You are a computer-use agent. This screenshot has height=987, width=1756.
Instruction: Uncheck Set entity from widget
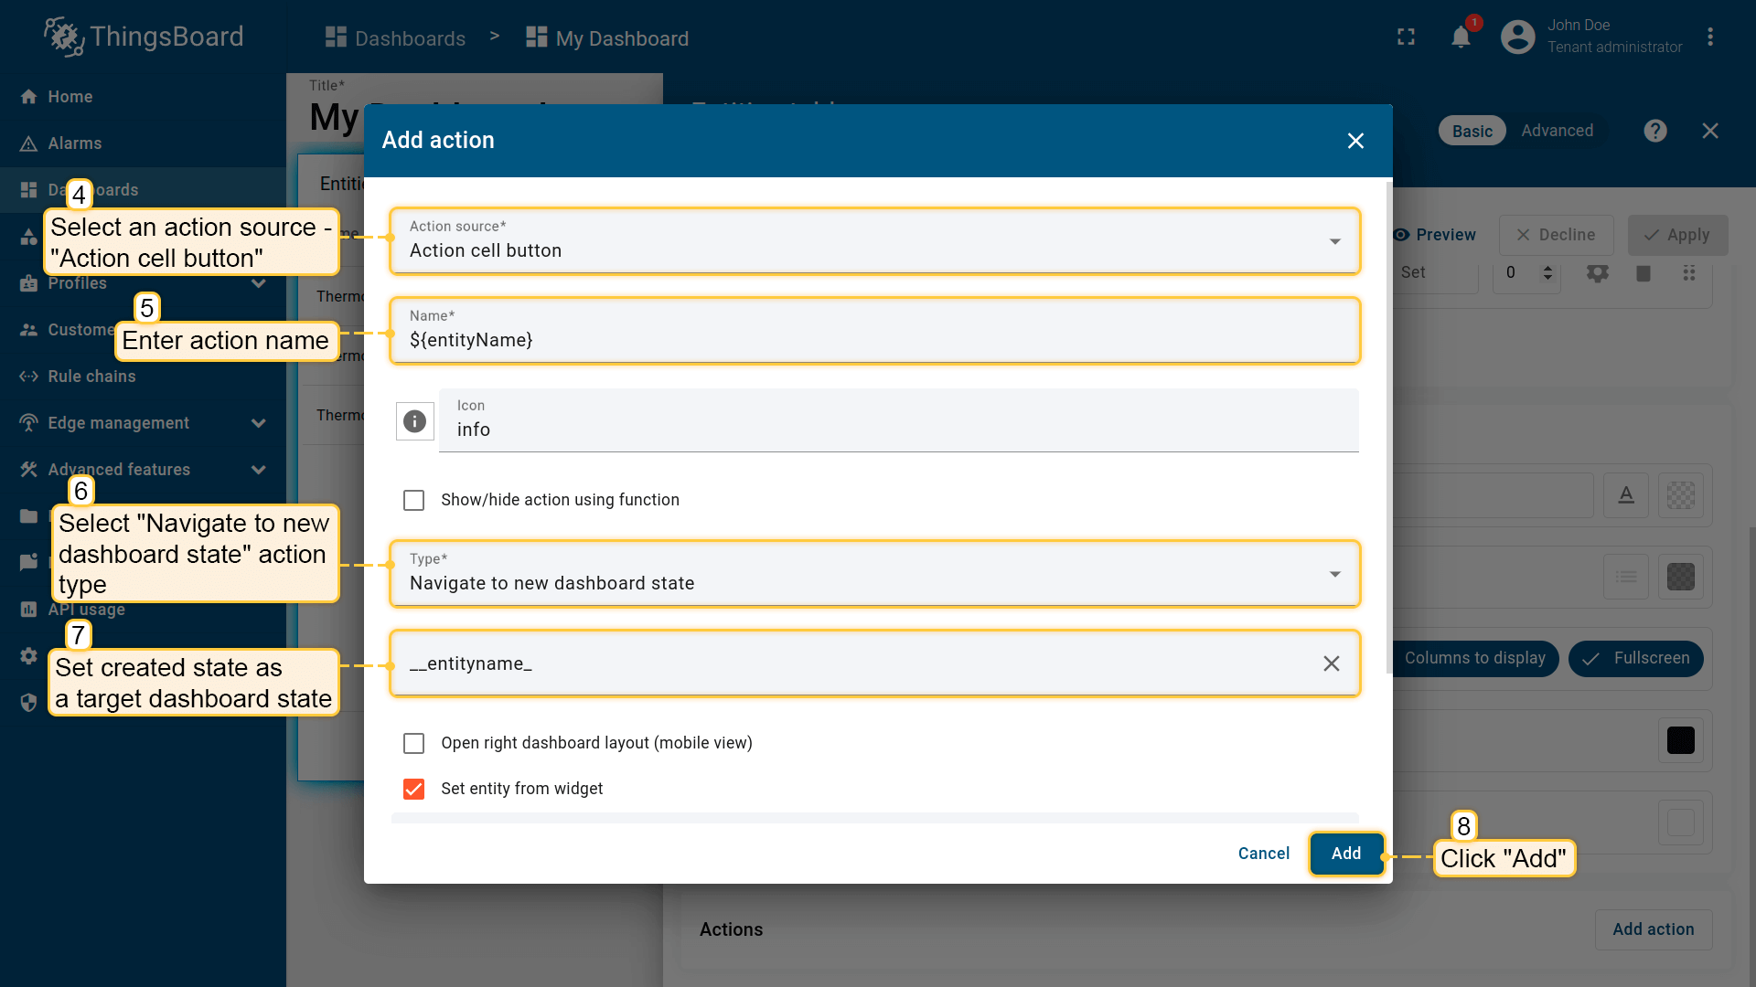[413, 789]
